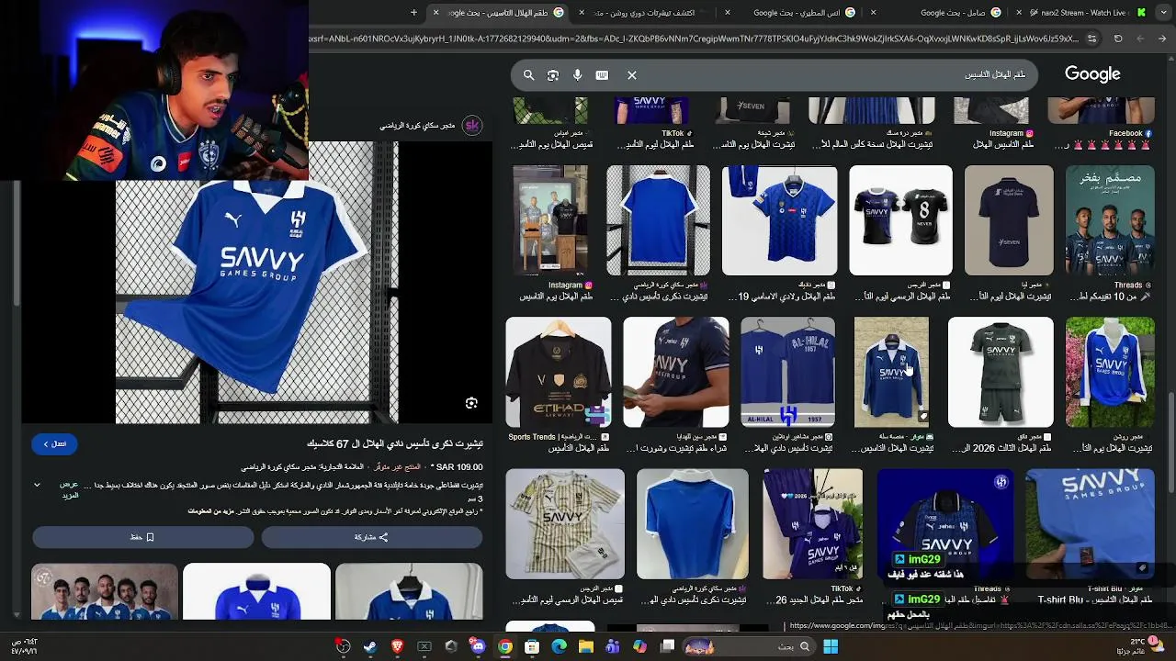Click the product title 'تيشيرت ذكرى تأسيس نادي الهلال'

tap(395, 443)
